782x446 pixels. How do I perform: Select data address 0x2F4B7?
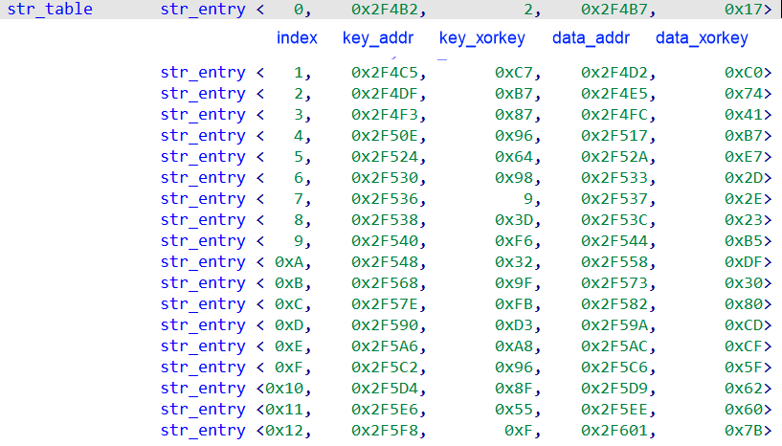pyautogui.click(x=614, y=9)
